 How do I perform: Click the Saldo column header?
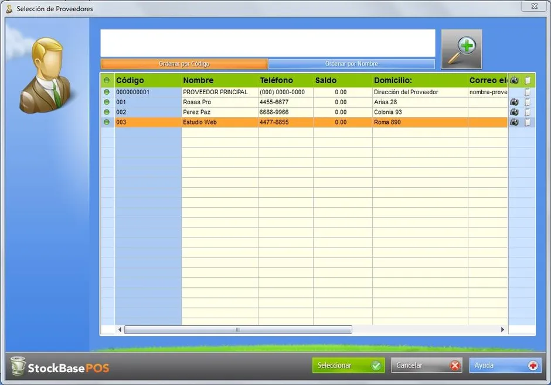click(343, 80)
